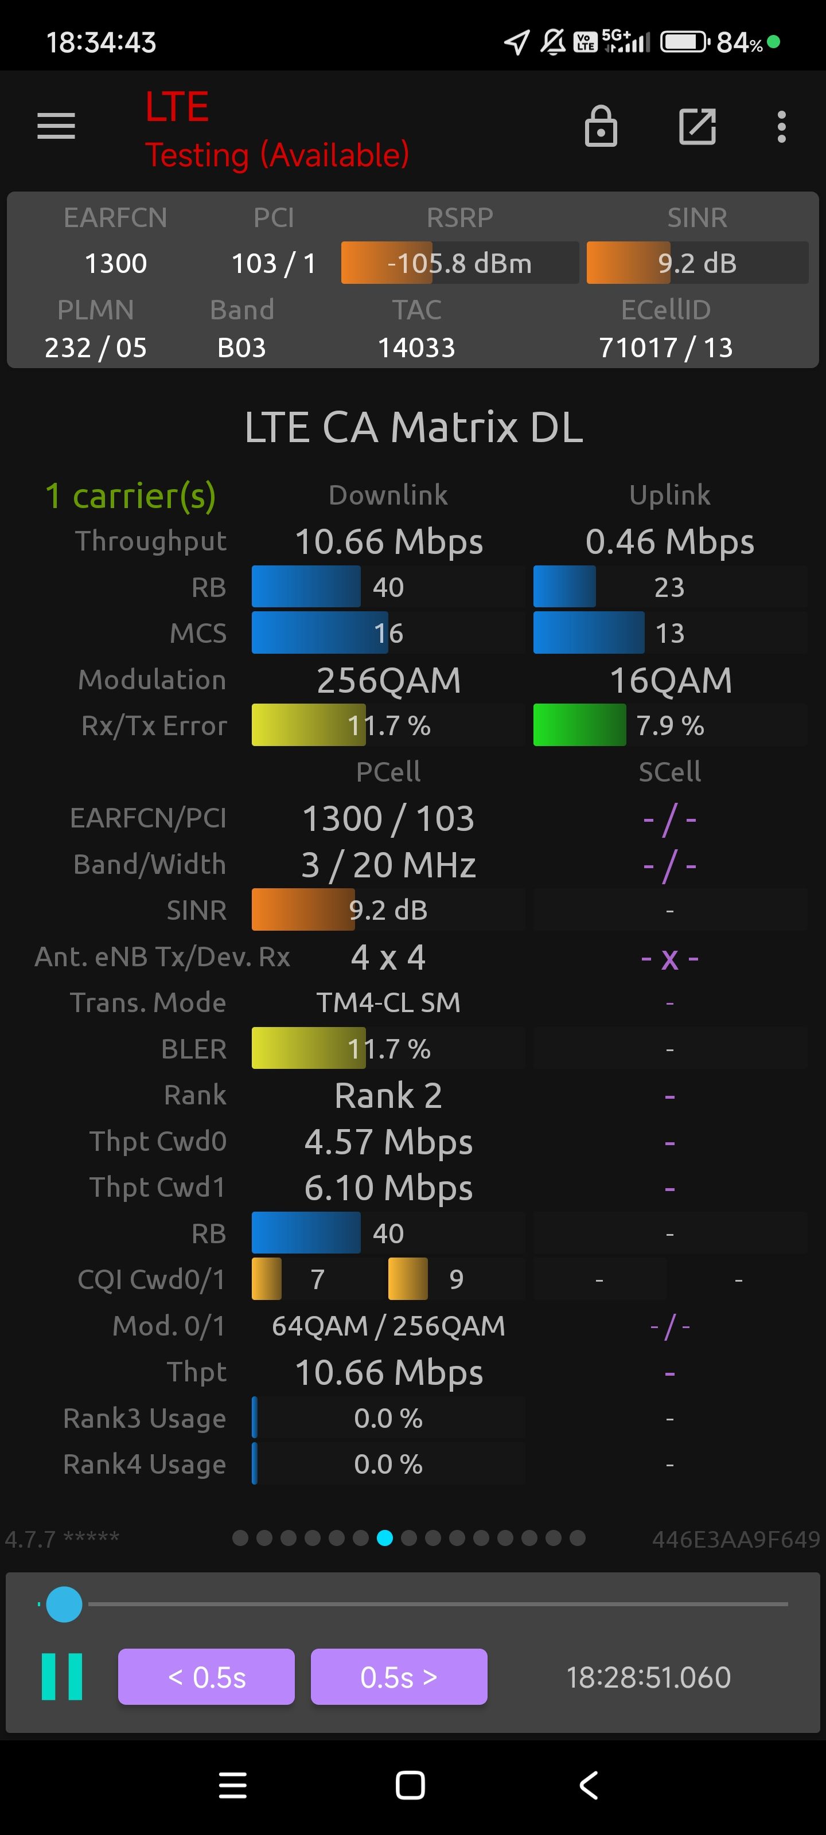Tap the lock icon in toolbar

click(x=601, y=127)
